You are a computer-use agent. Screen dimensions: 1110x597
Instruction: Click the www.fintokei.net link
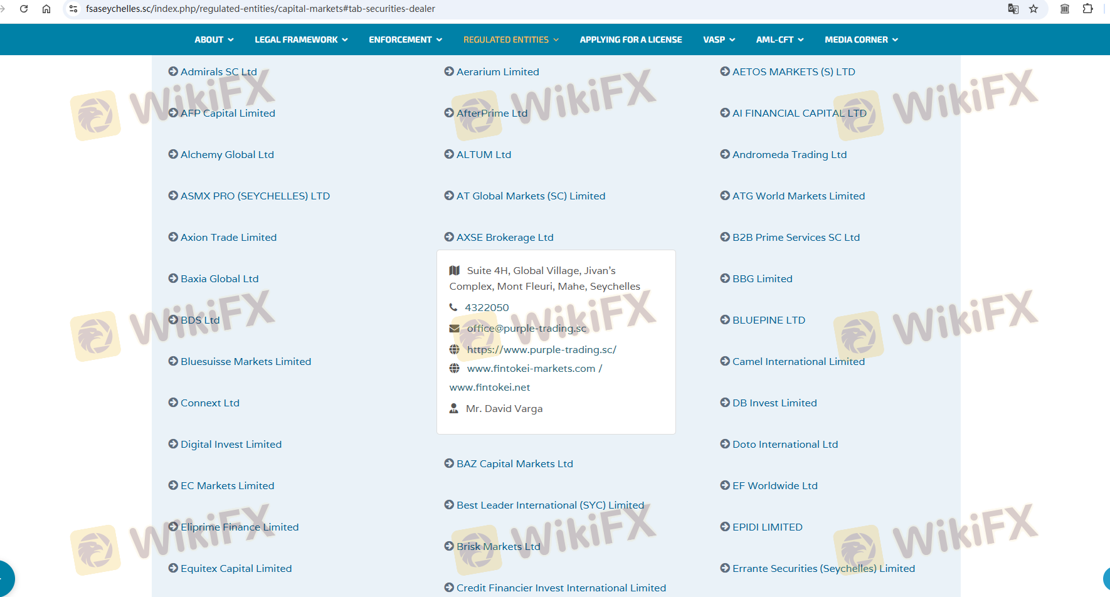[x=490, y=387]
